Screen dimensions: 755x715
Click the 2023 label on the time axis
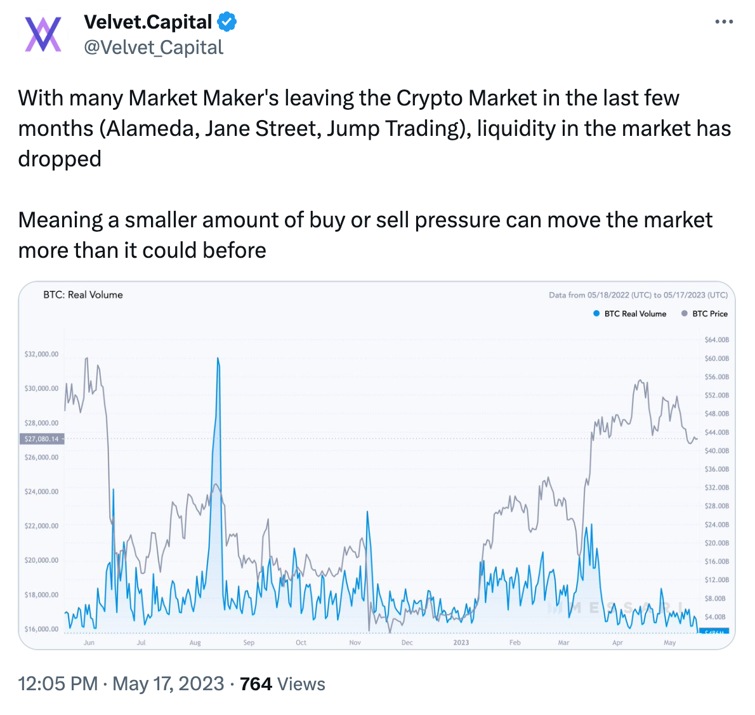tap(461, 643)
